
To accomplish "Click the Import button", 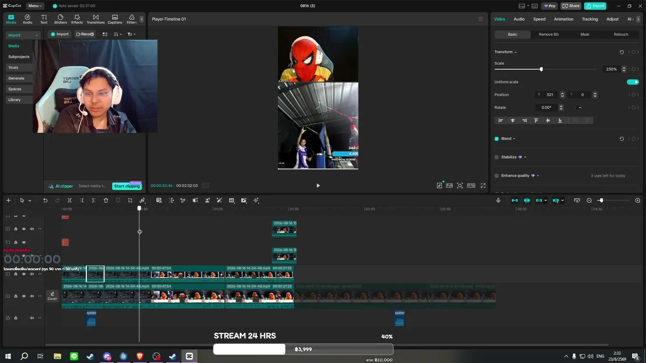I will click(59, 34).
